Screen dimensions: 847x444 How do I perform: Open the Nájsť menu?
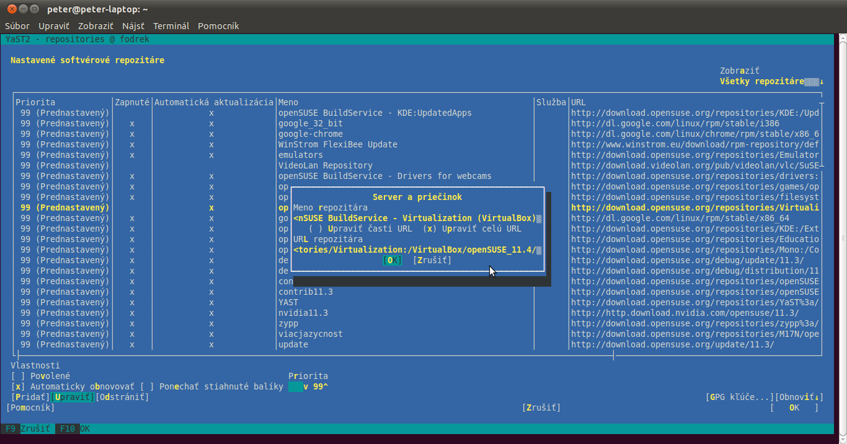pos(133,26)
